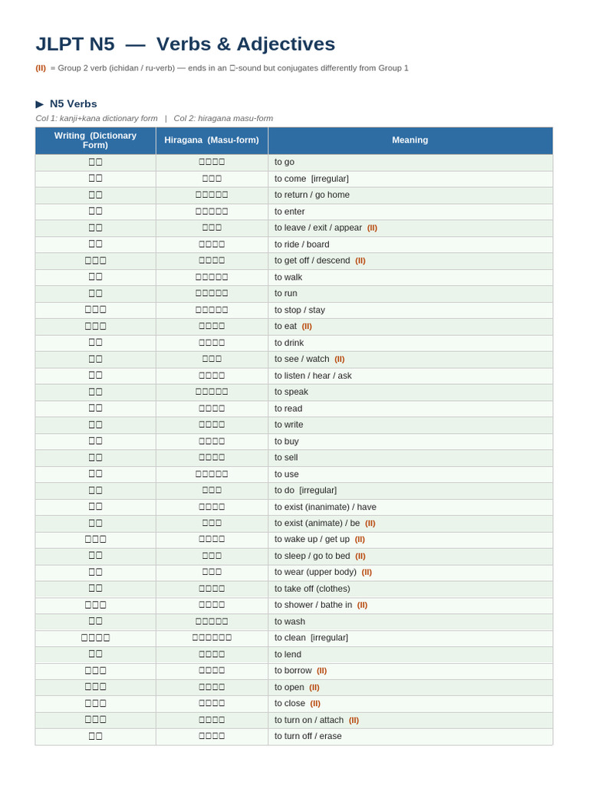Click the 'to clean [irregular]' cell

[410, 638]
